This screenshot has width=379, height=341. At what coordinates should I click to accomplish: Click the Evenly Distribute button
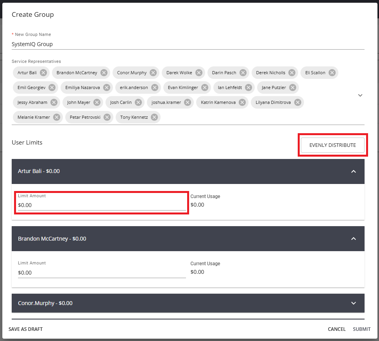click(x=333, y=145)
